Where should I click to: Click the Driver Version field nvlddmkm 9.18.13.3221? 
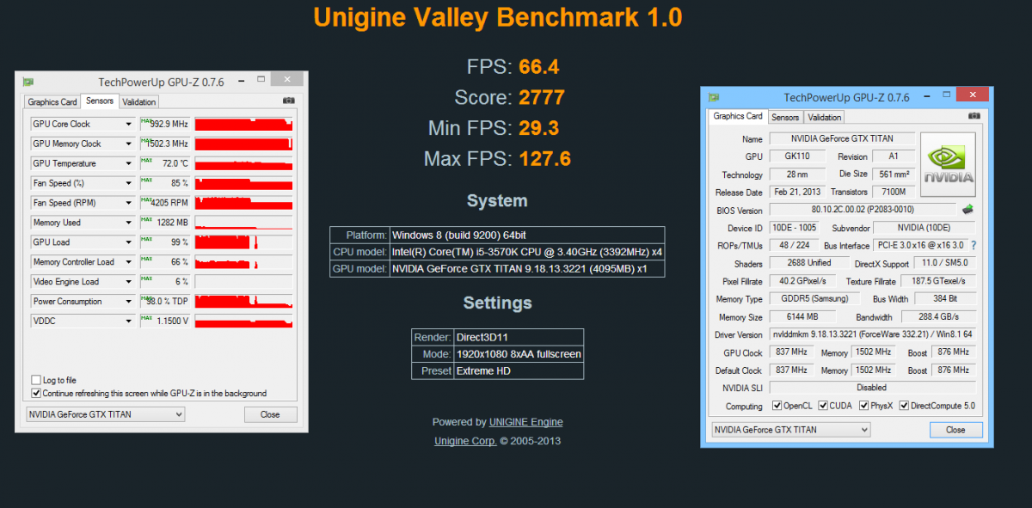[x=872, y=334]
